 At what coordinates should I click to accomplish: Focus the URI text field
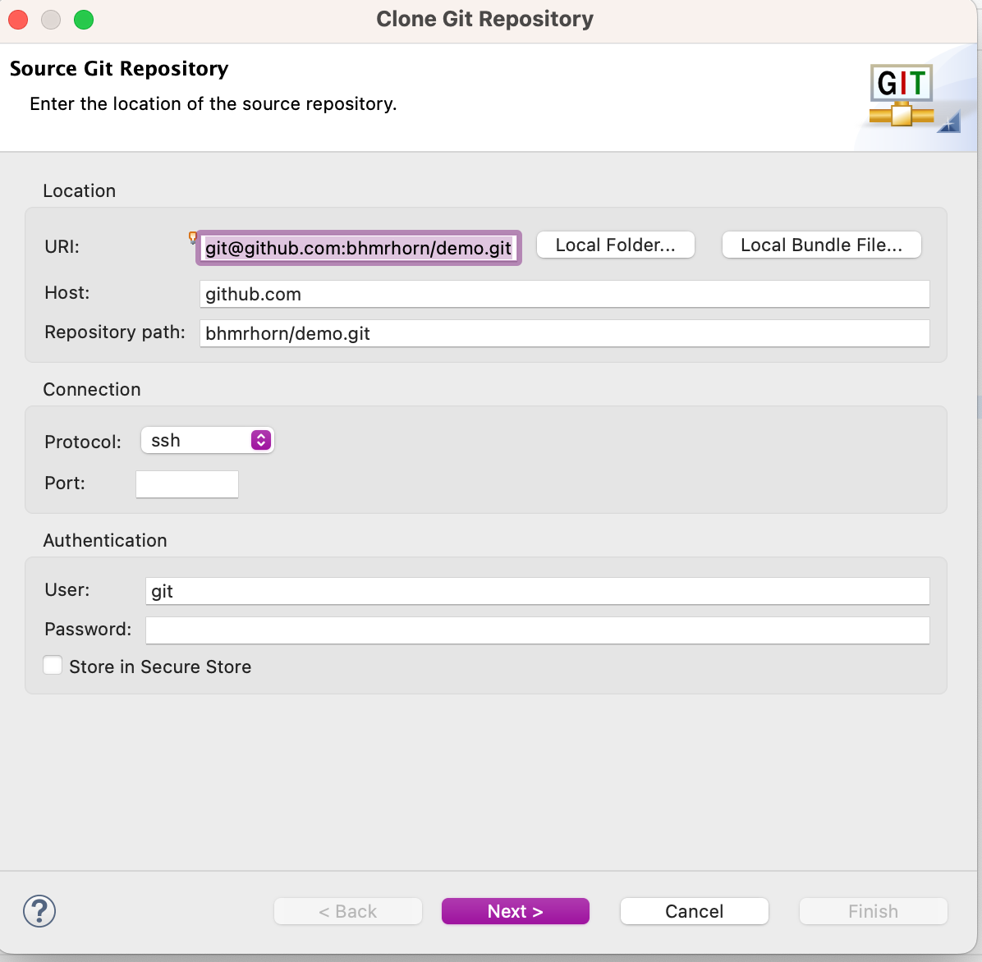(358, 248)
